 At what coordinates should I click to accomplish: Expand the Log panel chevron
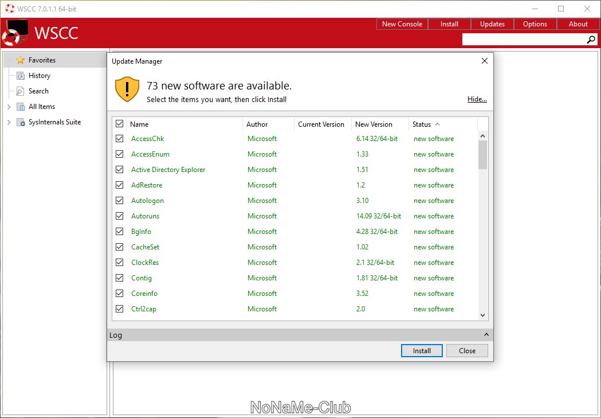486,335
